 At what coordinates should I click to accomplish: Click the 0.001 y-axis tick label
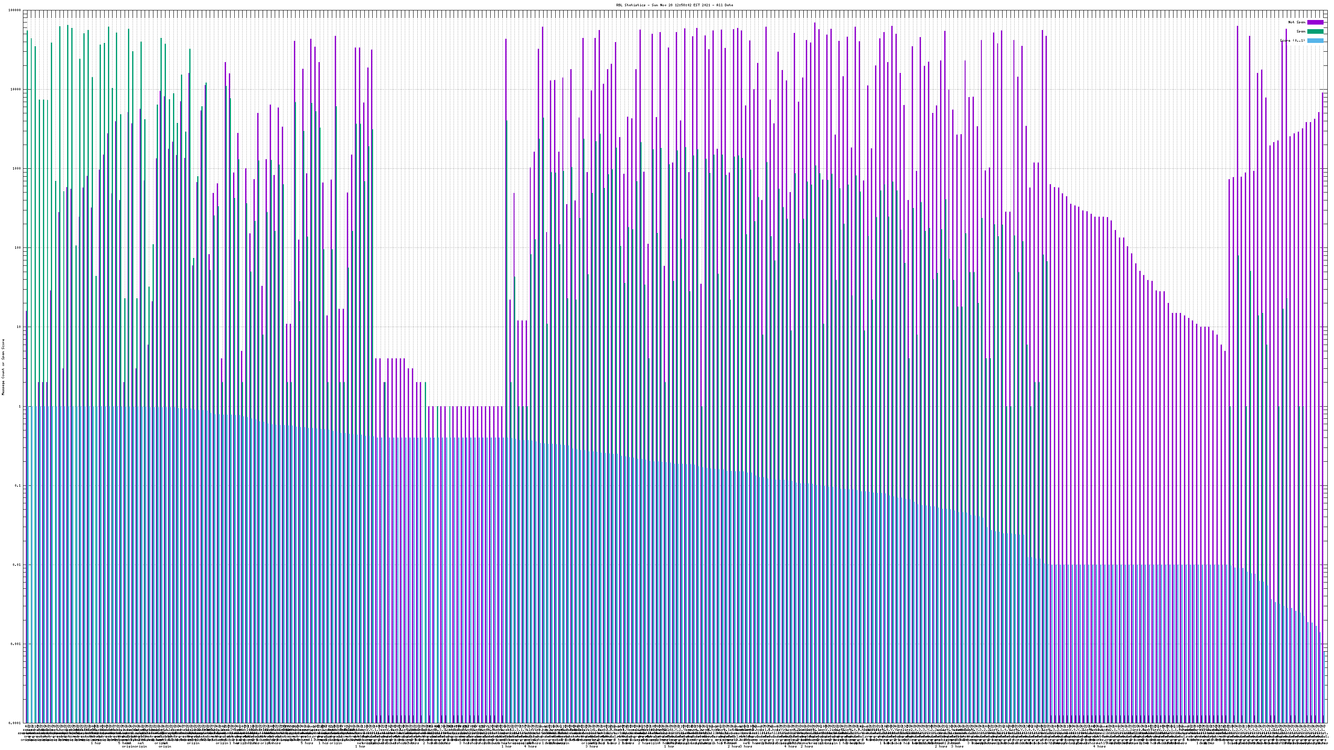click(16, 644)
